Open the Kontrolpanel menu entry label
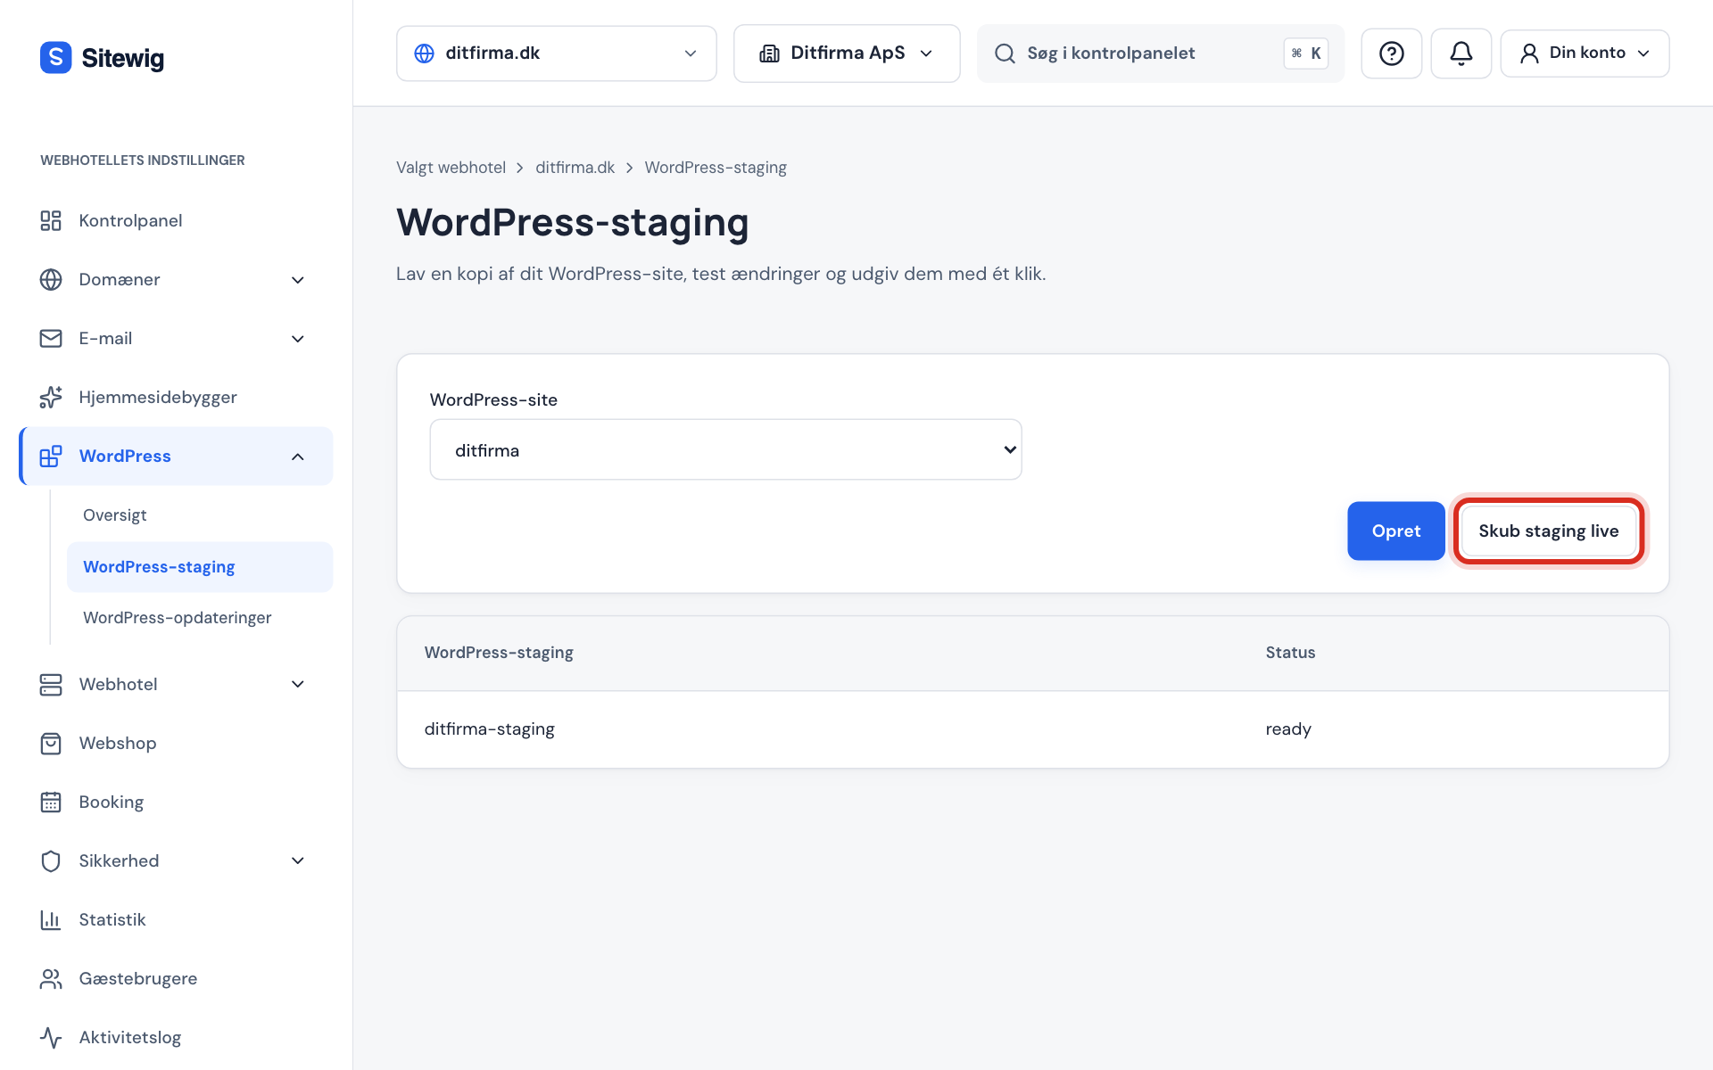This screenshot has width=1713, height=1070. coord(130,220)
